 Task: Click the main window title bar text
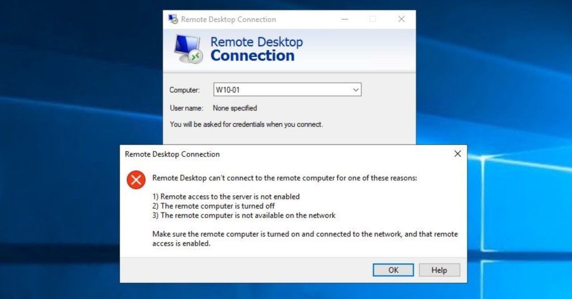pos(228,20)
